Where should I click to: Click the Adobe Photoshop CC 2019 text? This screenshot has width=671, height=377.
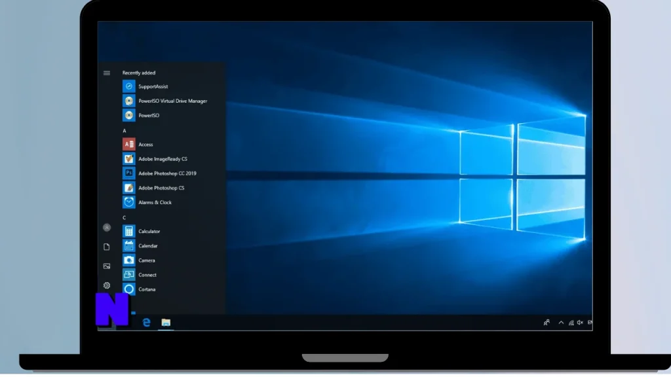(x=167, y=173)
